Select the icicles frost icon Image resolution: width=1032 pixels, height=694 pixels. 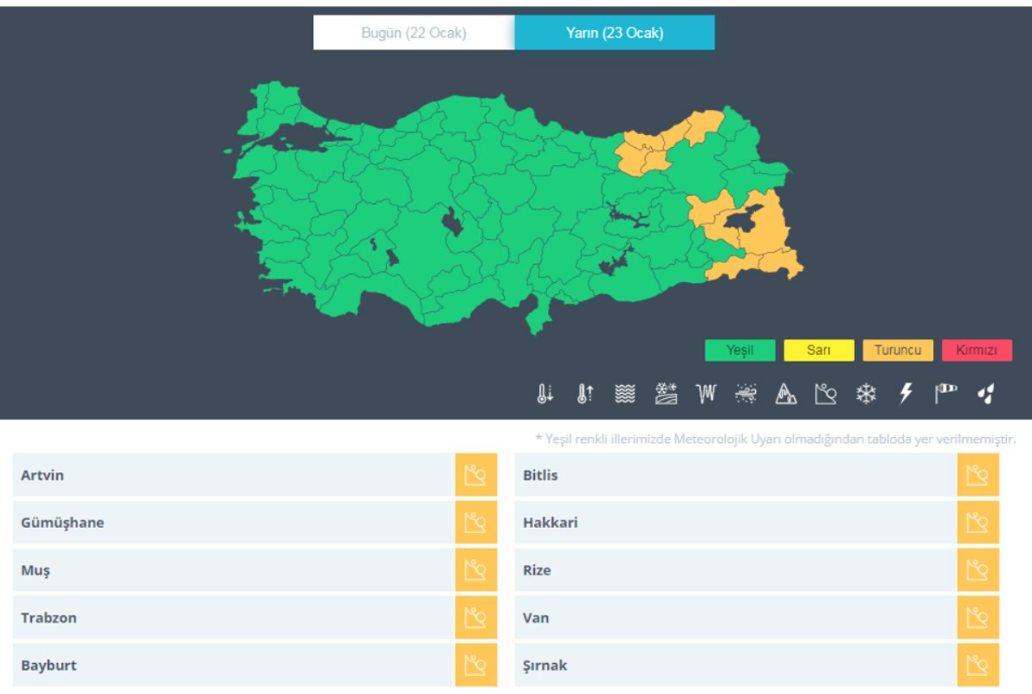(706, 394)
